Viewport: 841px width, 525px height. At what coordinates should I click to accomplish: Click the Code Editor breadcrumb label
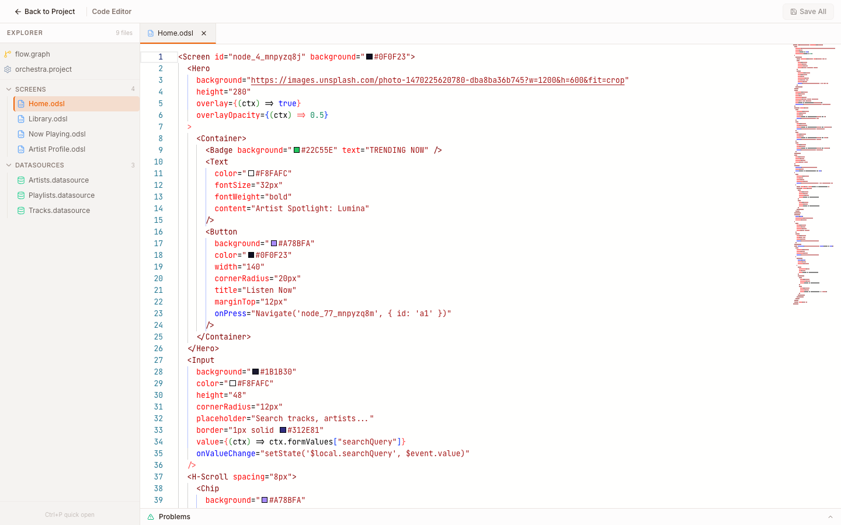click(111, 11)
